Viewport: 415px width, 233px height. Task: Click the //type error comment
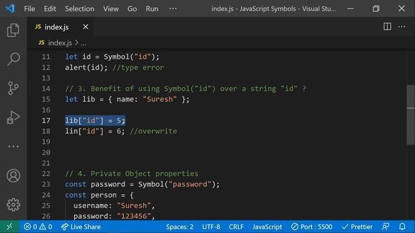click(138, 67)
